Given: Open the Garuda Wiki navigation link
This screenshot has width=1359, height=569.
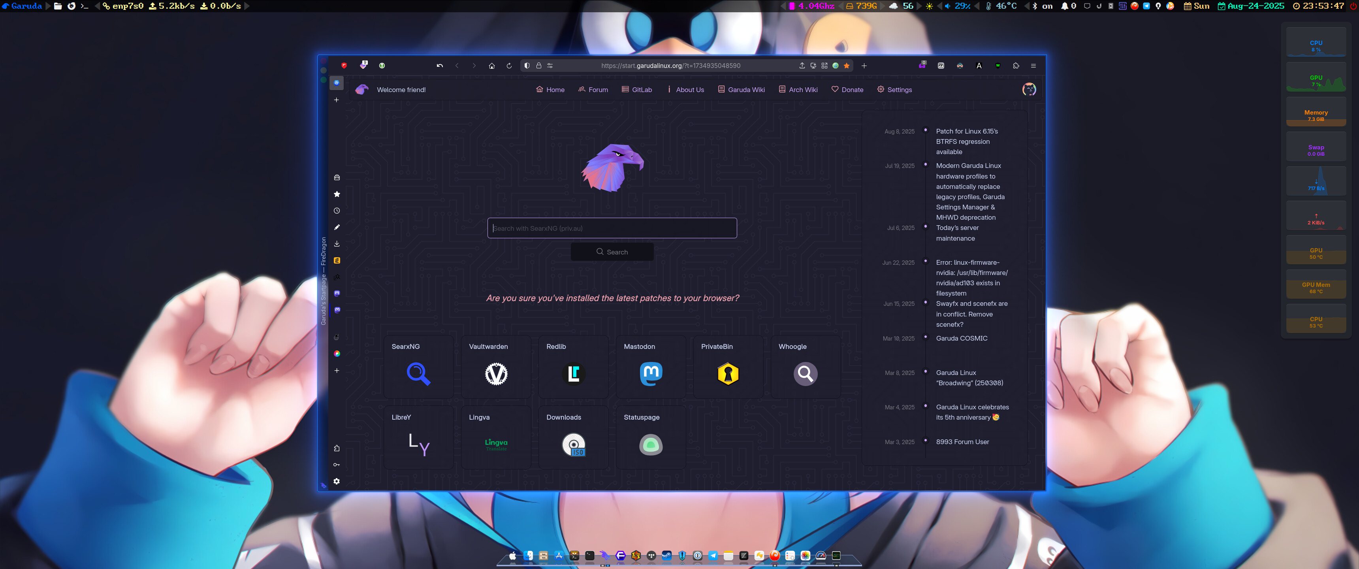Looking at the screenshot, I should point(741,90).
